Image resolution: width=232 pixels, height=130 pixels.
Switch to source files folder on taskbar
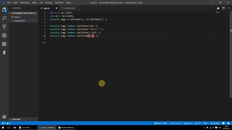[27, 127]
